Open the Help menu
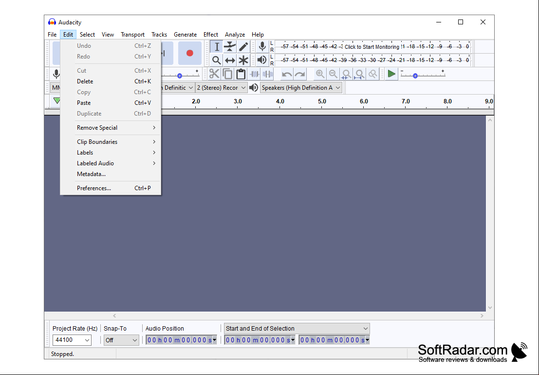The width and height of the screenshot is (539, 375). click(258, 35)
